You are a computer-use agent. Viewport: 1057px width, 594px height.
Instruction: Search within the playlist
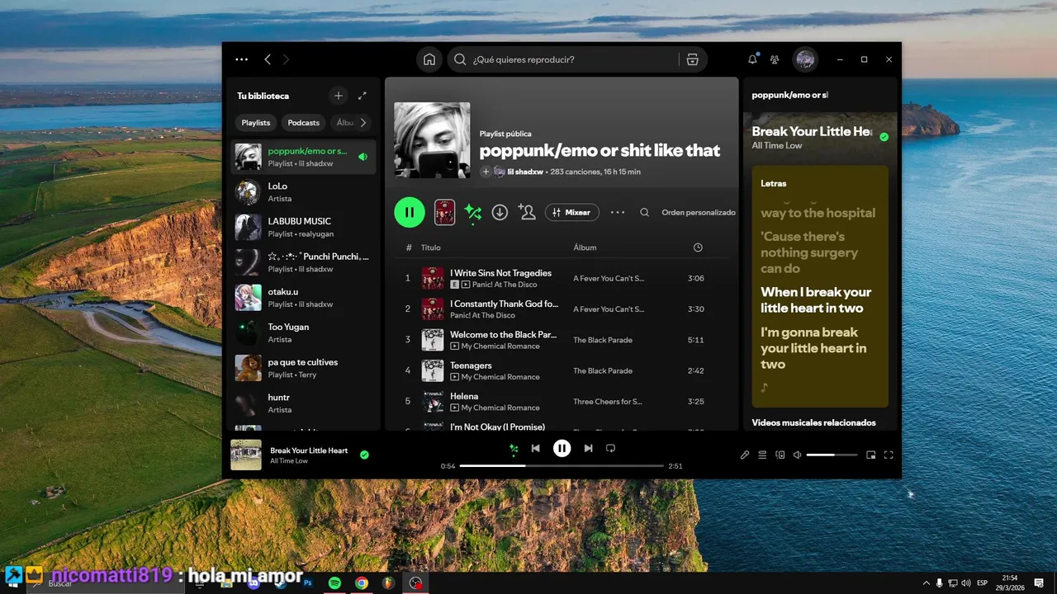coord(645,212)
